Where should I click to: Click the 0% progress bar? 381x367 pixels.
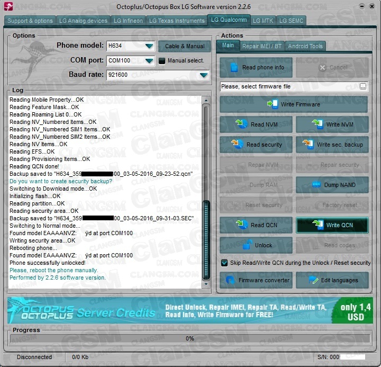click(190, 338)
